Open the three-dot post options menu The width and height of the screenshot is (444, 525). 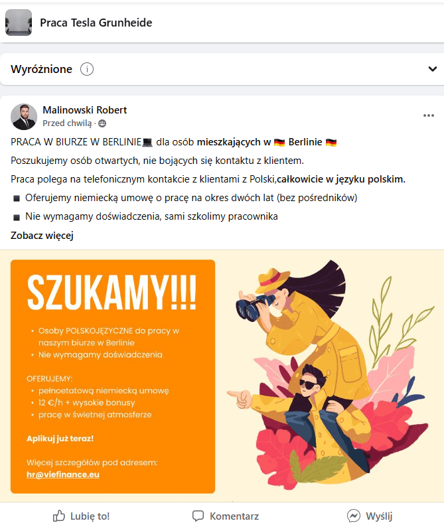[429, 115]
